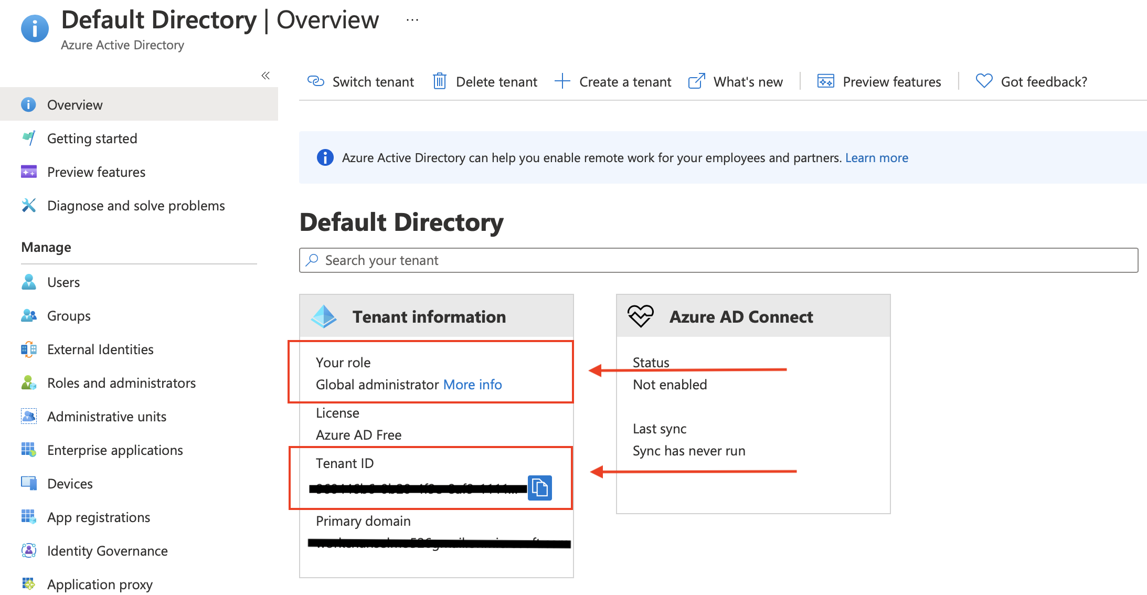The image size is (1147, 595).
Task: Click the Azure AD Connect header
Action: [x=741, y=317]
